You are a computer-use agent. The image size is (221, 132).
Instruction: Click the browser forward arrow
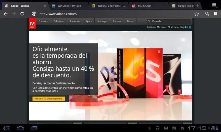[x=14, y=14]
